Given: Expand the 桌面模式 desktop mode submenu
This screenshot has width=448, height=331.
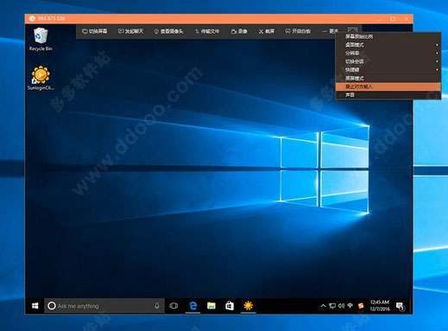Looking at the screenshot, I should point(388,45).
